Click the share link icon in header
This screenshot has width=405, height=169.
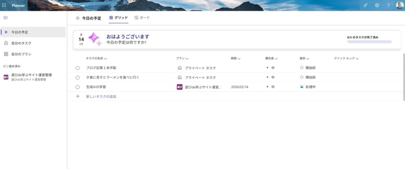pos(366,5)
